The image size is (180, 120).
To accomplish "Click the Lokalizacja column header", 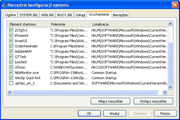I will pos(128,24).
